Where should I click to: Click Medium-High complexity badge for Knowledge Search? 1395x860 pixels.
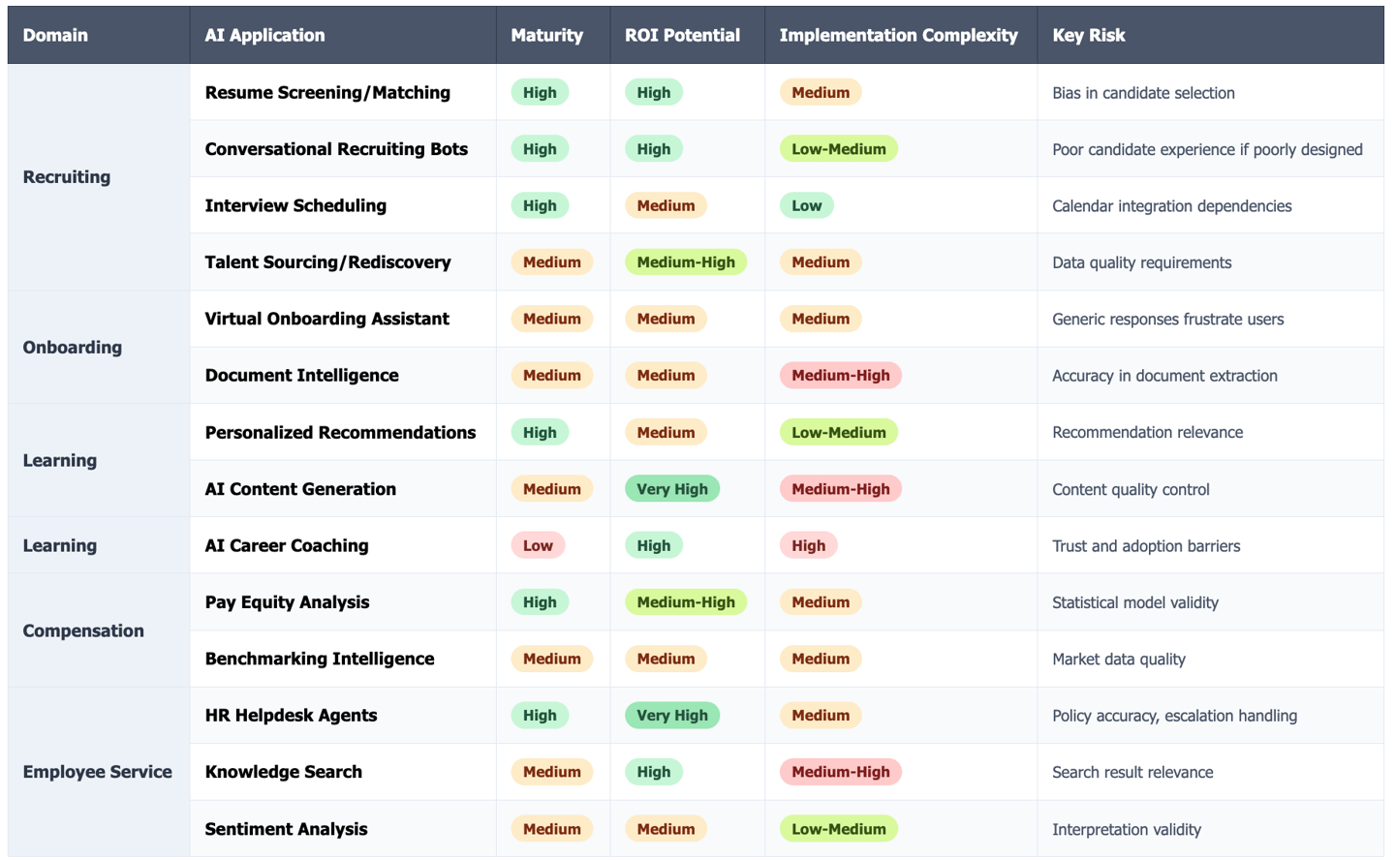point(840,772)
